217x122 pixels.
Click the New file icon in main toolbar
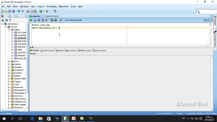pyautogui.click(x=2, y=11)
